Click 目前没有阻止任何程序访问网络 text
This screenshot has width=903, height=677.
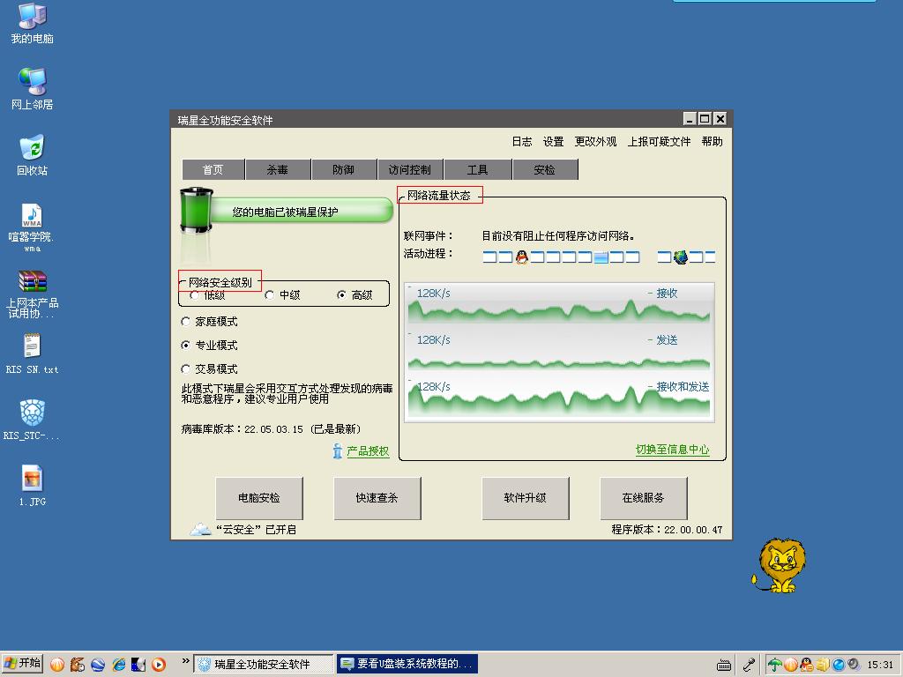point(558,236)
